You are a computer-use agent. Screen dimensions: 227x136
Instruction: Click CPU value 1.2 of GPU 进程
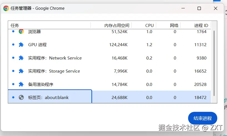149,45
